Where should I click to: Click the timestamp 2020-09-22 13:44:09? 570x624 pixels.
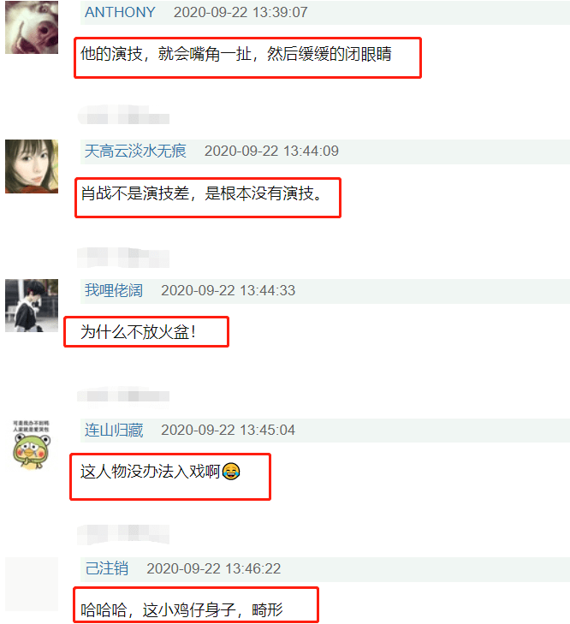[x=271, y=152]
